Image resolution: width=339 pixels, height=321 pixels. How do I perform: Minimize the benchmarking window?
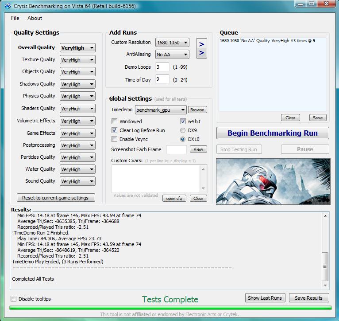(301, 4)
